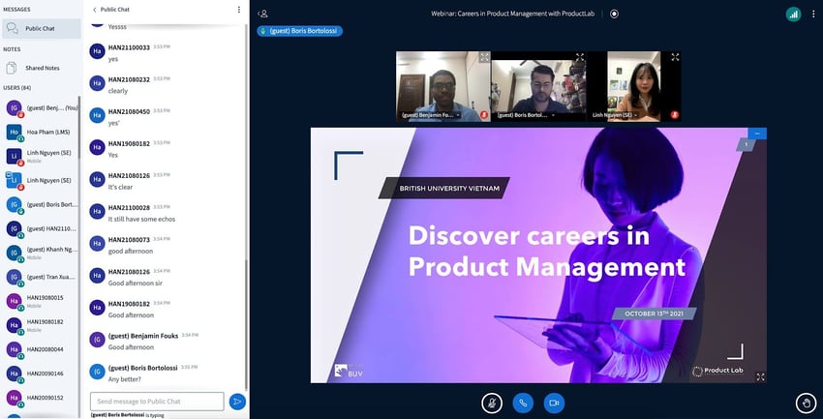Click avatar of HAN21100033 in chat

click(x=97, y=51)
